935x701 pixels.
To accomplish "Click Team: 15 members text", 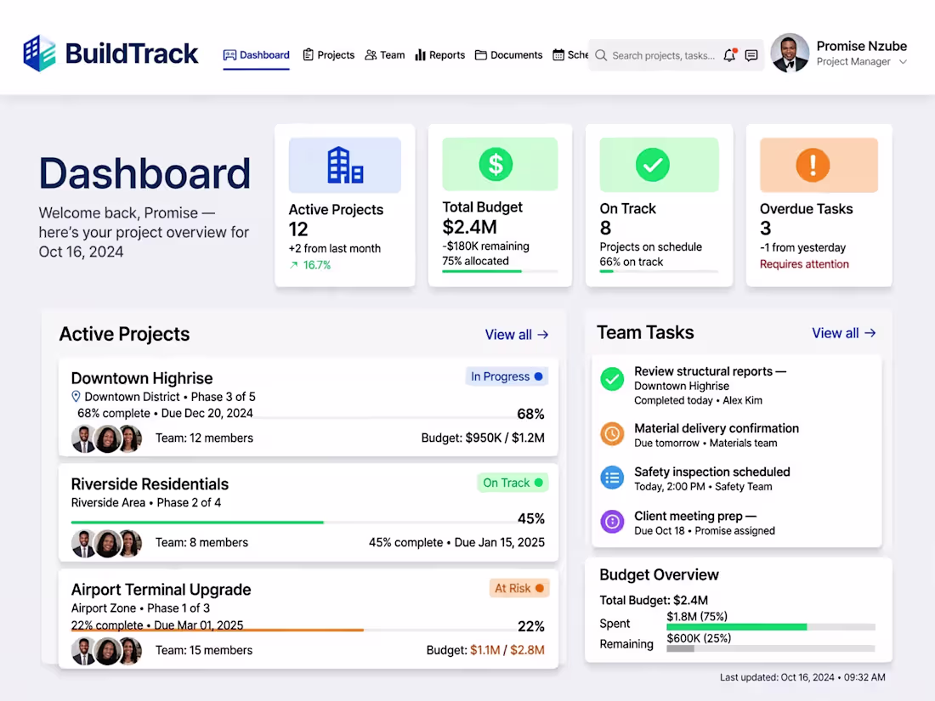I will pyautogui.click(x=204, y=650).
